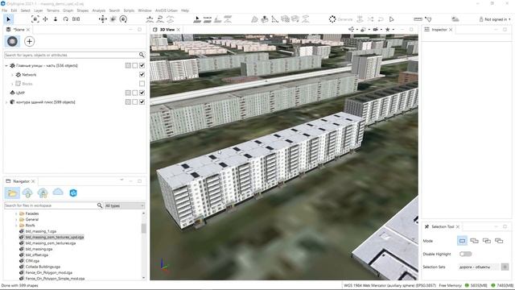Open the Not signed in dropdown
Screen dimensions: 515x290
(495, 19)
